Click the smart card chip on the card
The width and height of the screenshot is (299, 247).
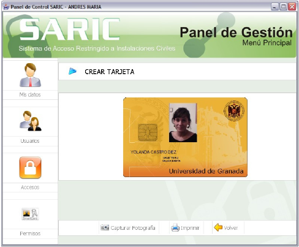(x=148, y=132)
